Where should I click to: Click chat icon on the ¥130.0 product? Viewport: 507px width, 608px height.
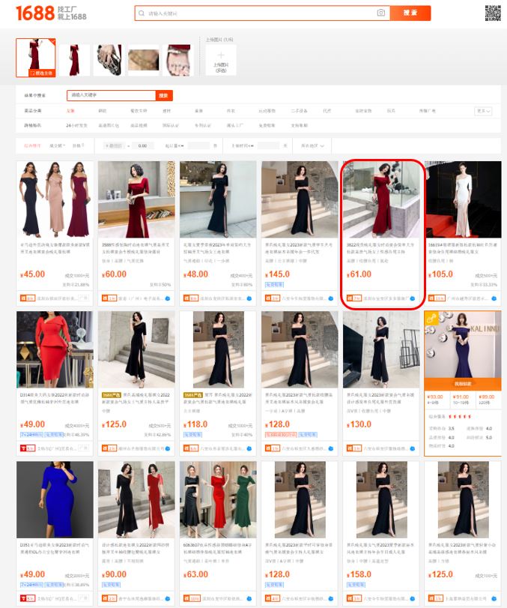(413, 448)
